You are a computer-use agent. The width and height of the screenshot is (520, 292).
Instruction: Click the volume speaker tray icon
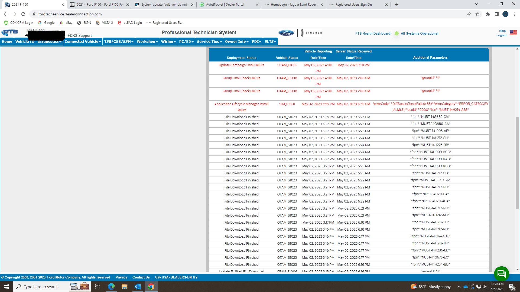tap(485, 287)
